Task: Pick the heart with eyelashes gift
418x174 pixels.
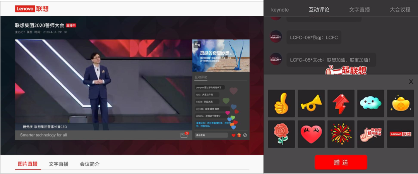Action: (311, 134)
